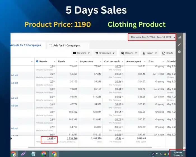Click the Jun 11, 2024 end date cell
Image resolution: width=196 pixels, height=157 pixels.
(x=158, y=74)
